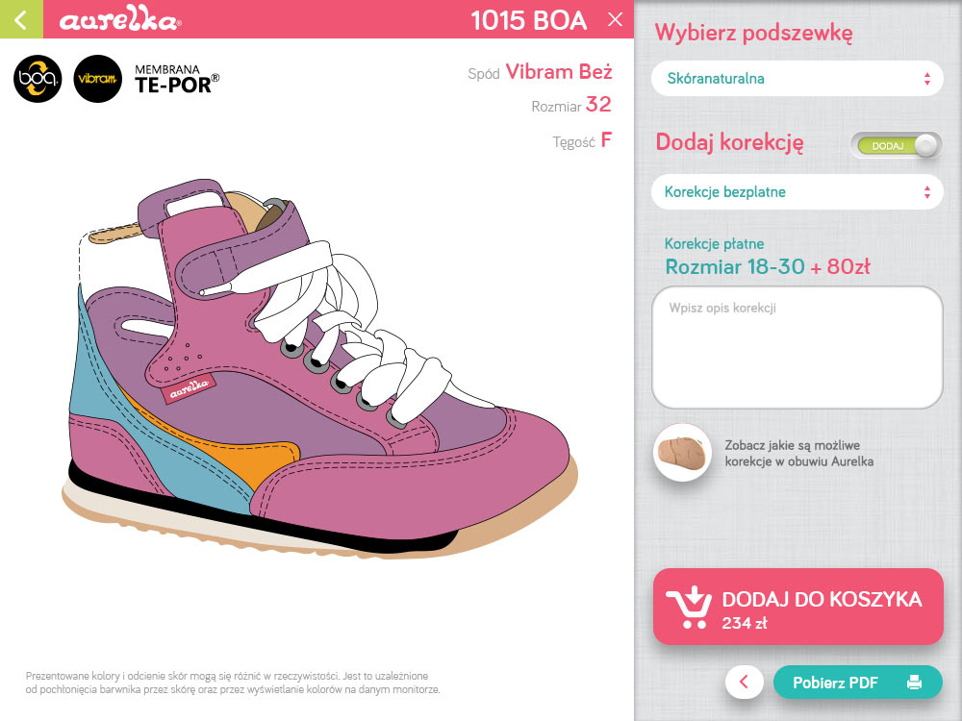This screenshot has width=962, height=721.
Task: Follow the possible corrections in Aurelka link
Action: pyautogui.click(x=798, y=454)
